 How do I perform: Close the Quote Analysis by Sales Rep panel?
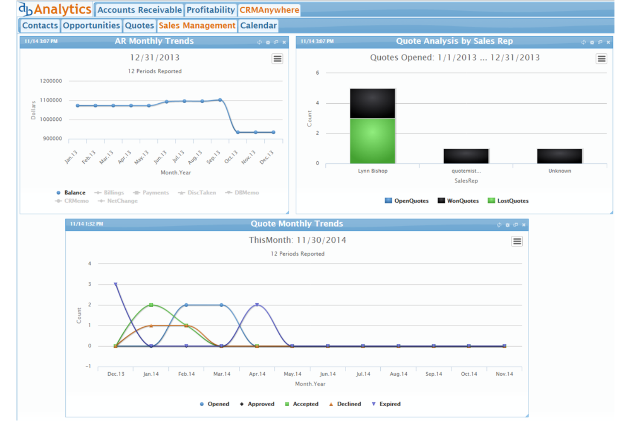click(608, 42)
